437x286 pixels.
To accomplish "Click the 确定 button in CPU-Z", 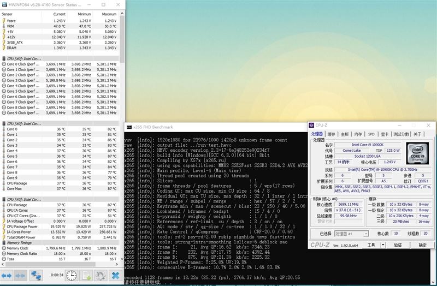I will click(422, 245).
